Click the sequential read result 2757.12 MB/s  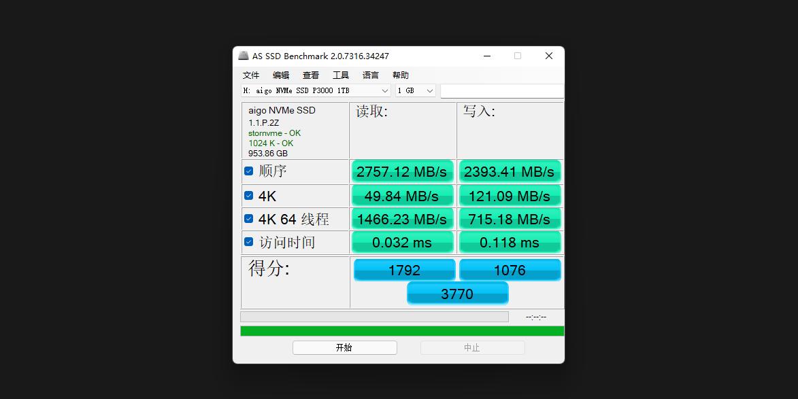click(402, 171)
